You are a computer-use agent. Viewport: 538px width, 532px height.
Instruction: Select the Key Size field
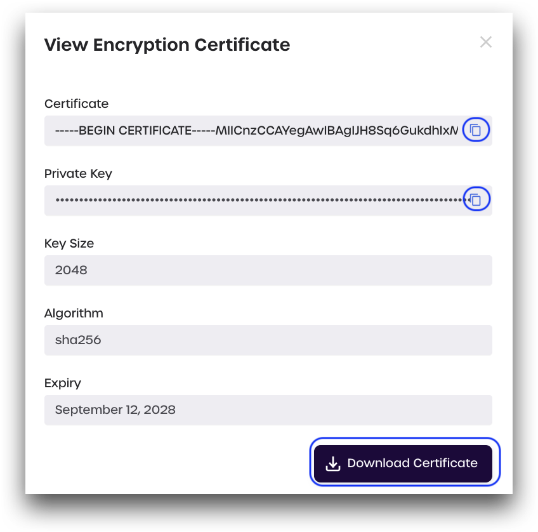[x=268, y=270]
